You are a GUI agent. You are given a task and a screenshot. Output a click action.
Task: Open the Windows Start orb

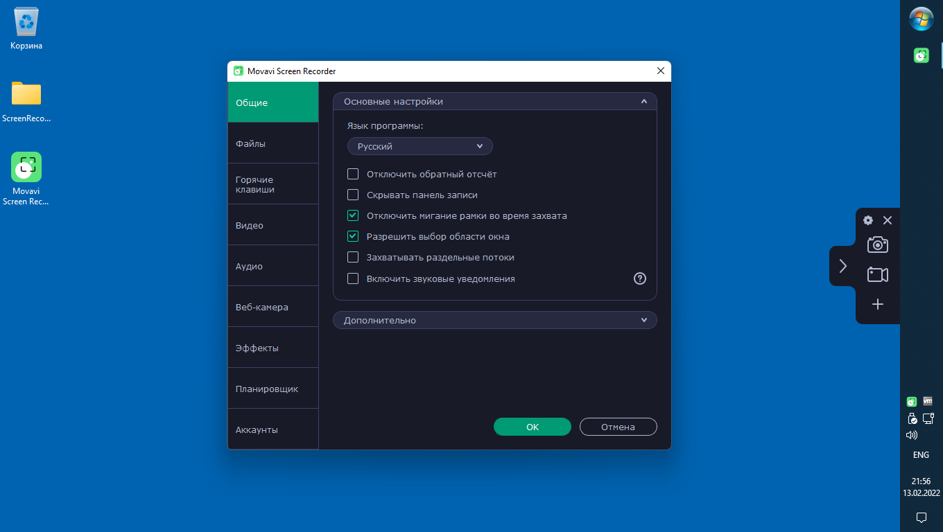[x=922, y=19]
